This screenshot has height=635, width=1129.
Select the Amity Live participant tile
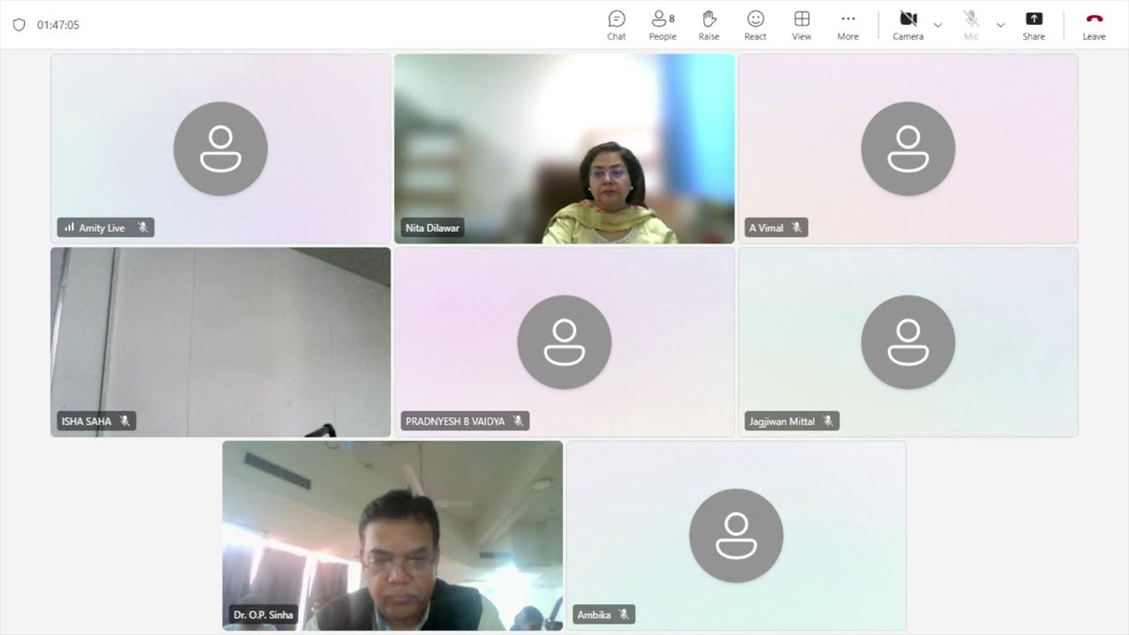coord(221,148)
